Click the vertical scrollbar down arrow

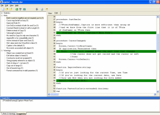(158, 92)
